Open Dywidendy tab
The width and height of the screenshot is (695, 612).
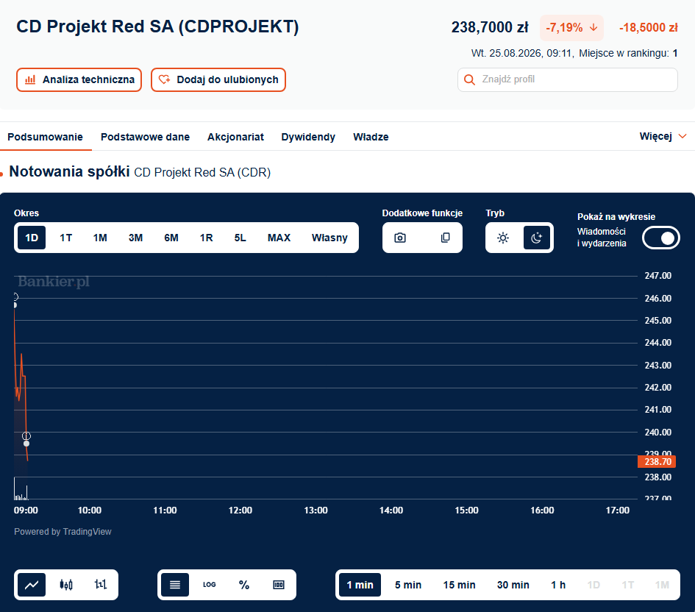(x=308, y=137)
